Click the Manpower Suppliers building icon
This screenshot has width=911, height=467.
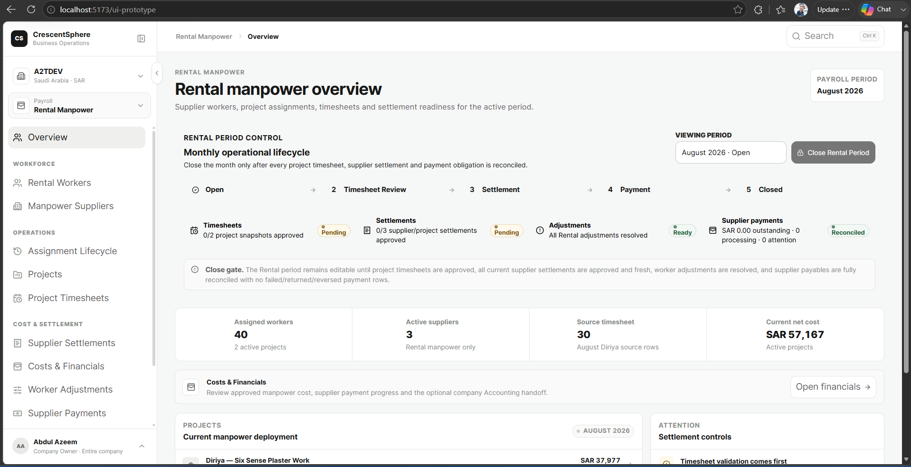tap(18, 206)
